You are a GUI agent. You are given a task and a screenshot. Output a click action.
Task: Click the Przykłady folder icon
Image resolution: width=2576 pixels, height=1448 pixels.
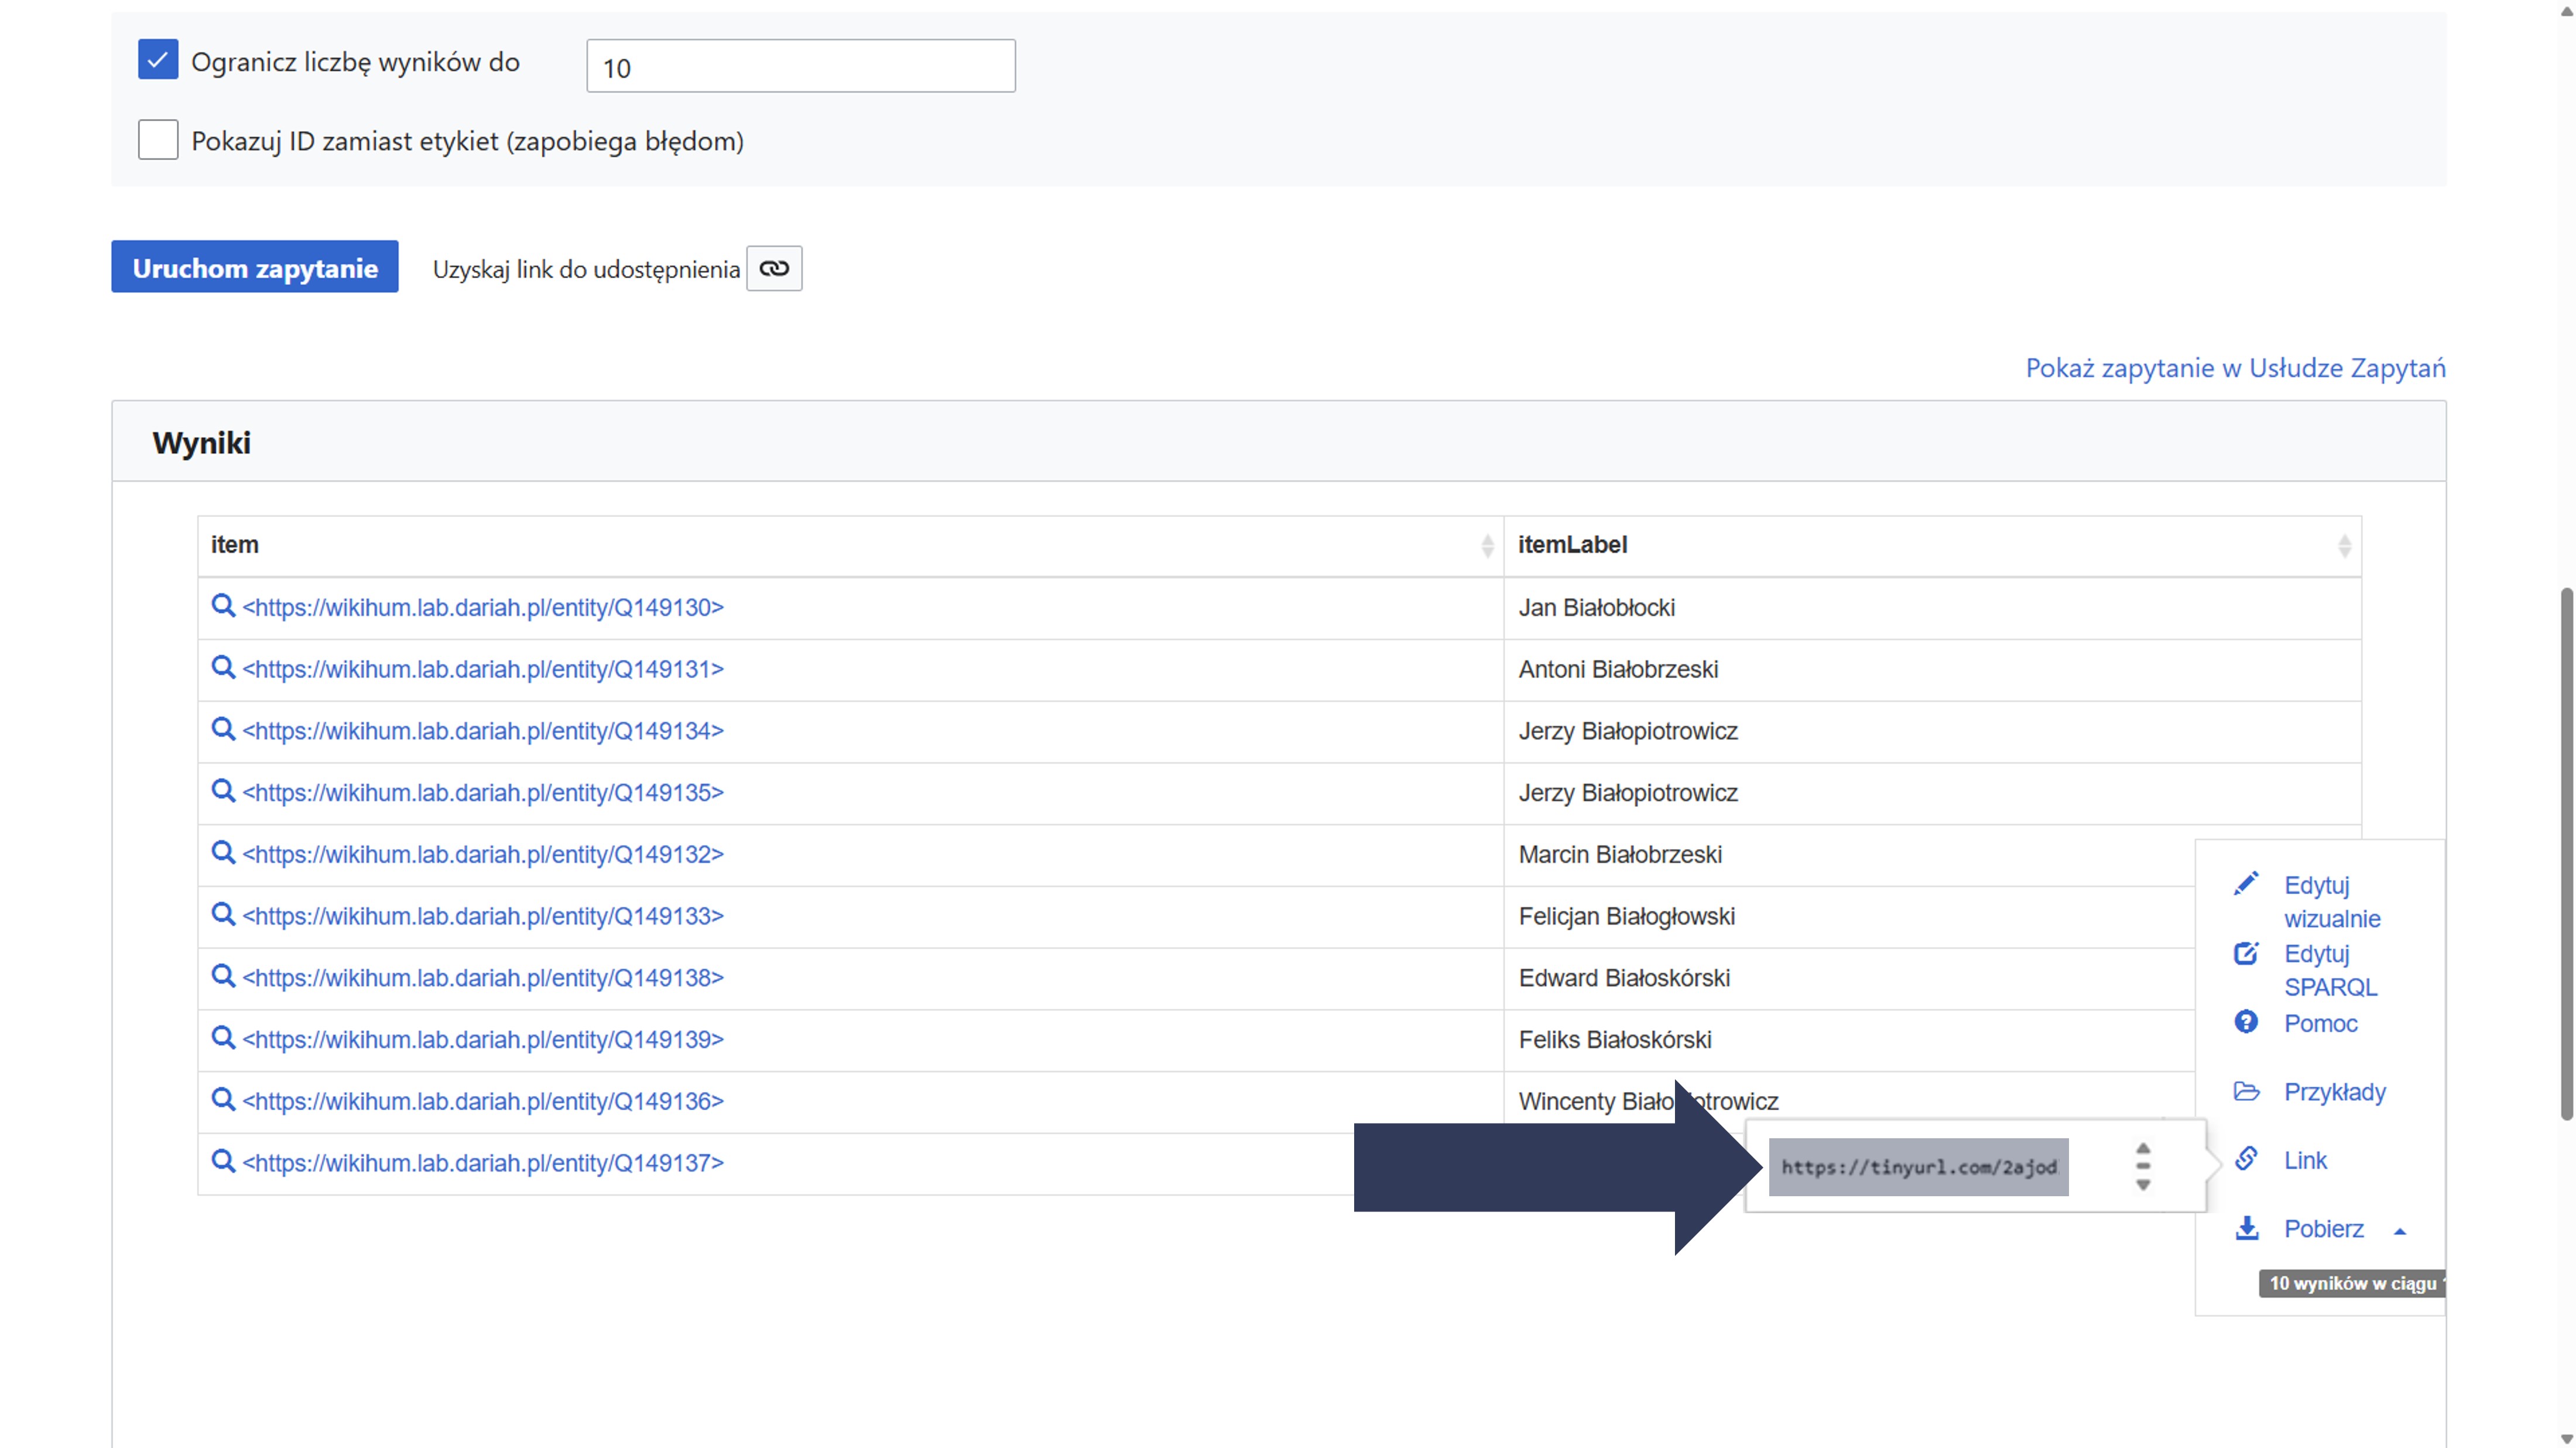click(x=2246, y=1091)
